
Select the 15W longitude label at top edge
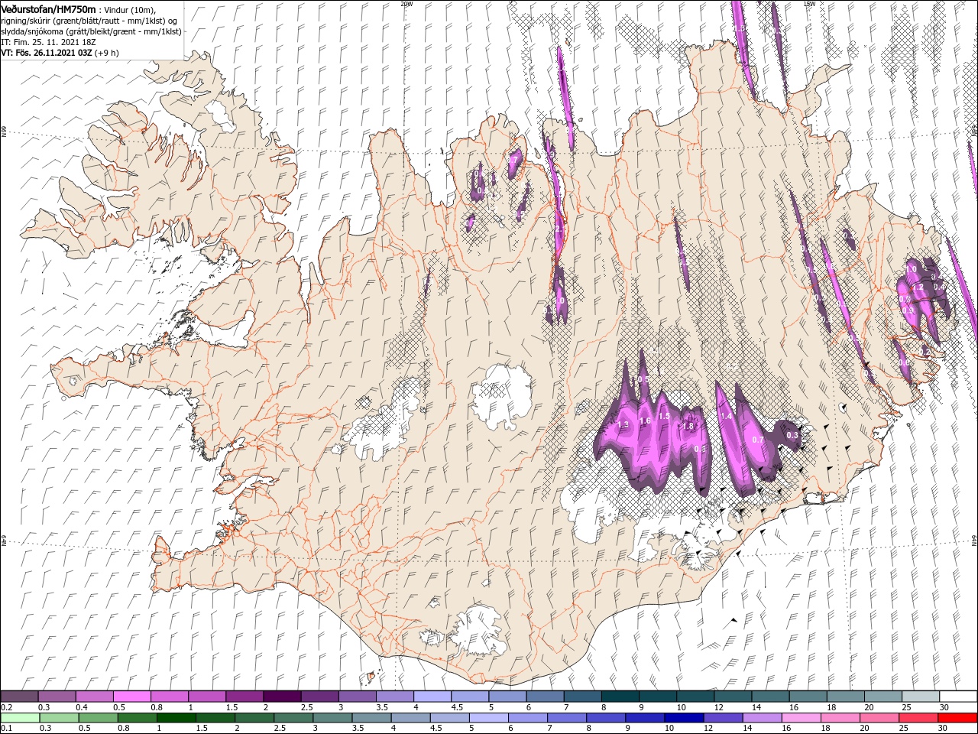809,4
